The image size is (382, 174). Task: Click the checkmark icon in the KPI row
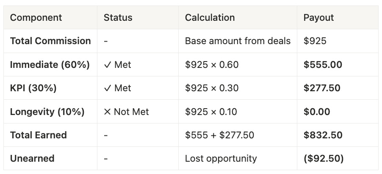[x=107, y=88]
